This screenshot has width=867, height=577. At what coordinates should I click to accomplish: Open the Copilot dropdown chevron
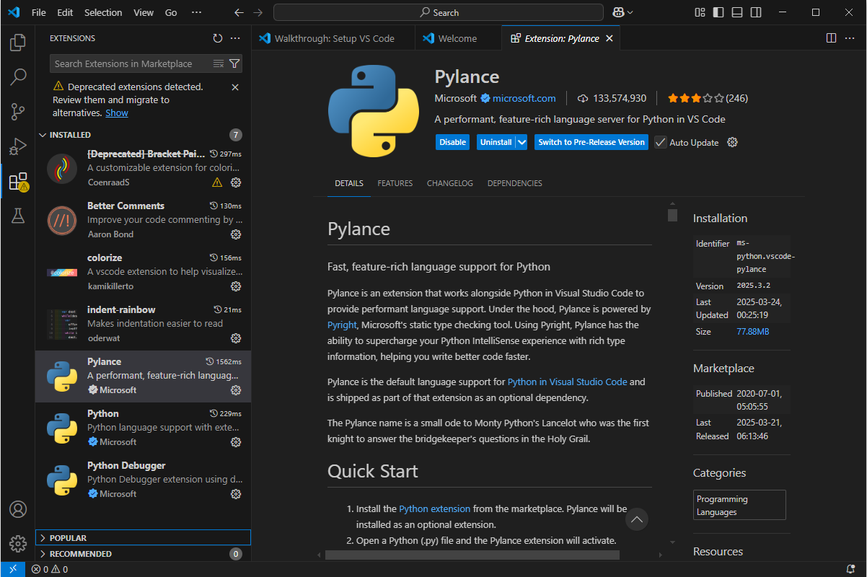pyautogui.click(x=630, y=12)
